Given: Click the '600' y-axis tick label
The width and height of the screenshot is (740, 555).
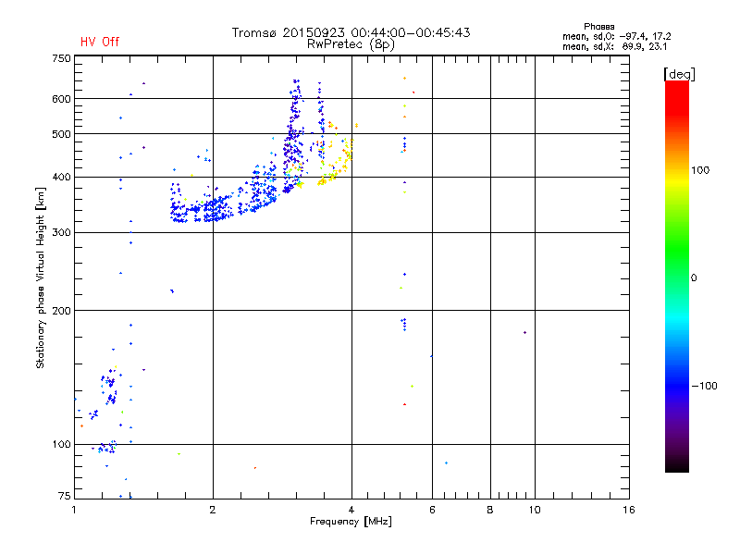Looking at the screenshot, I should [x=61, y=99].
